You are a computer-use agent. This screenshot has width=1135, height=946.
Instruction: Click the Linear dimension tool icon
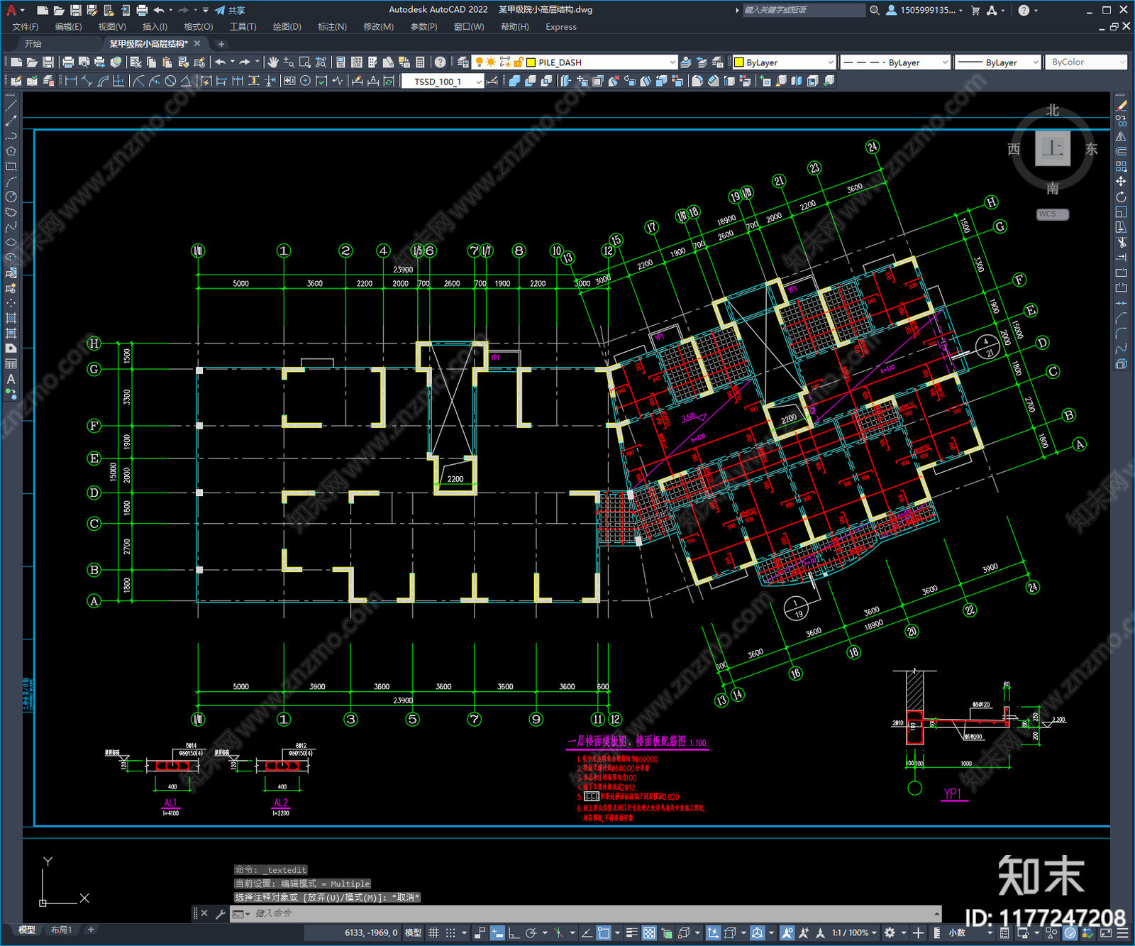[71, 81]
